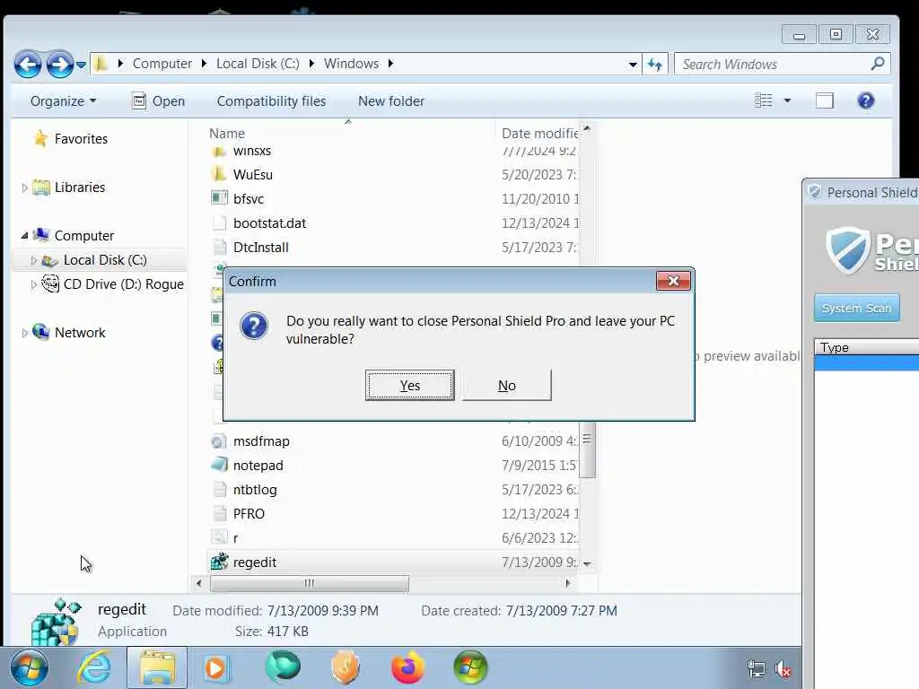Click the orange shield taskbar icon
The height and width of the screenshot is (689, 919).
click(x=346, y=667)
